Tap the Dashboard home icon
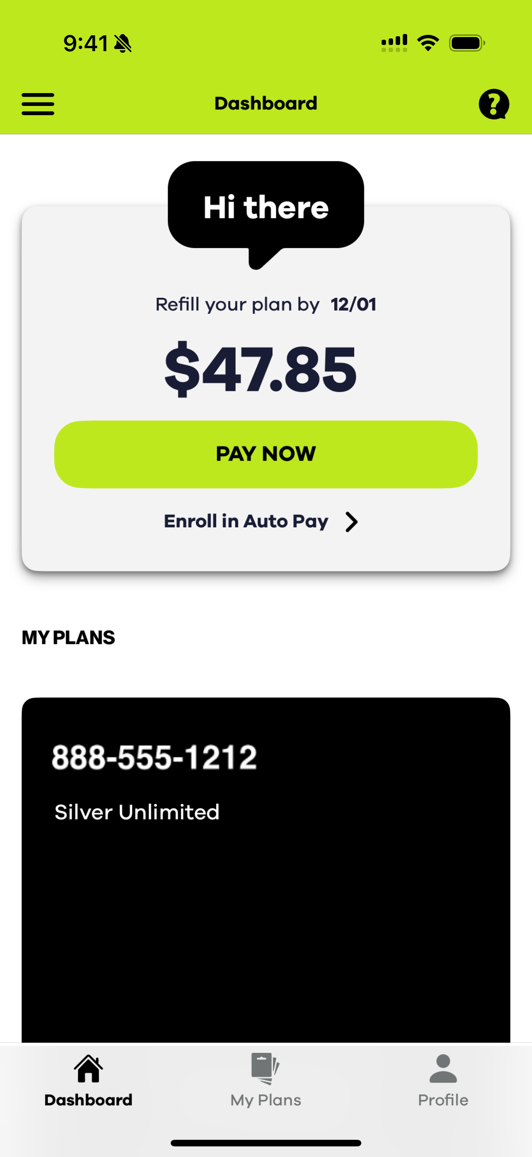 click(x=88, y=1068)
